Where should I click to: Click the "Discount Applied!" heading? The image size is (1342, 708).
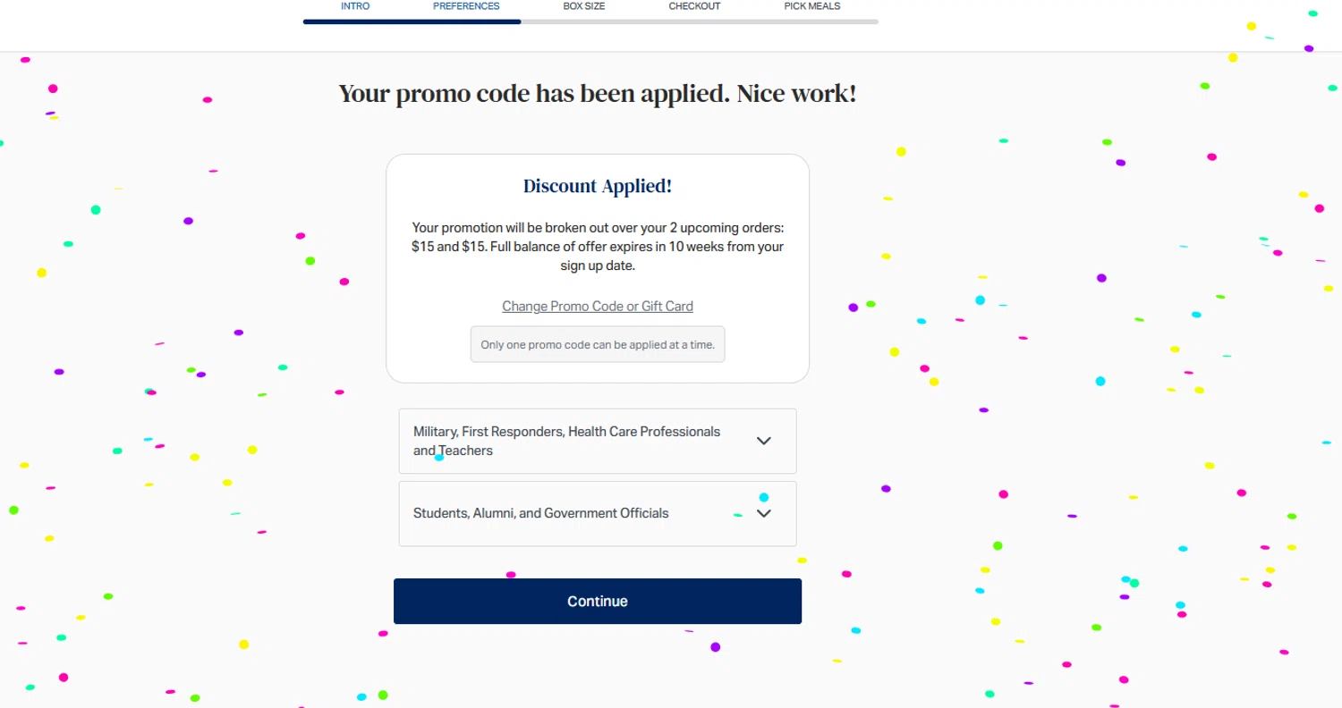pos(598,186)
